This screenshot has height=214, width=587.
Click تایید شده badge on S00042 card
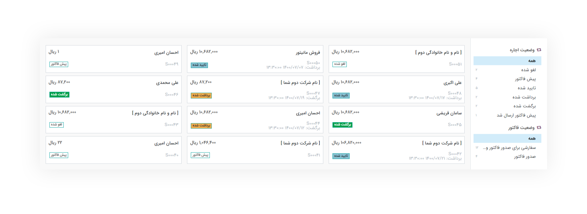pyautogui.click(x=341, y=156)
